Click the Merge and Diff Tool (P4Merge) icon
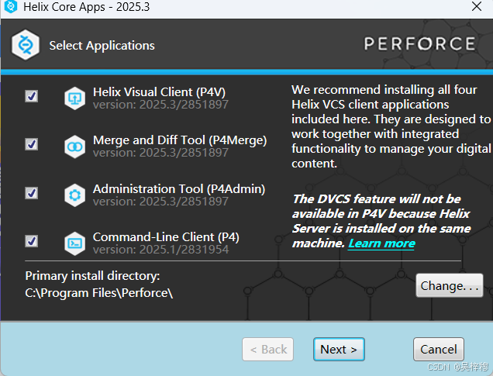The height and width of the screenshot is (376, 493). click(75, 147)
